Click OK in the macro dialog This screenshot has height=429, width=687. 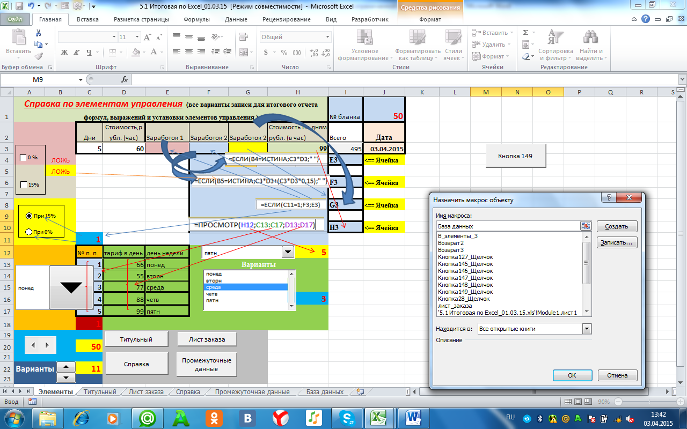click(x=572, y=375)
